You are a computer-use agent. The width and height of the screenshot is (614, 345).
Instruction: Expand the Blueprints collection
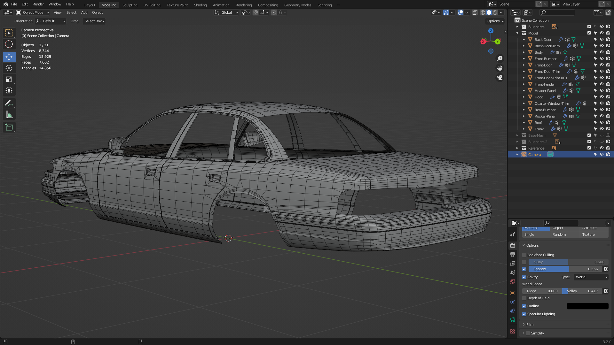click(517, 27)
